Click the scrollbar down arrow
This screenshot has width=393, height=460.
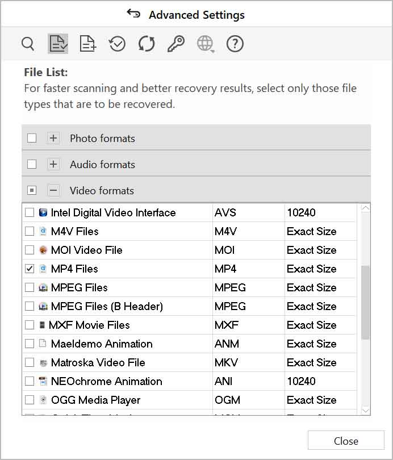click(366, 411)
